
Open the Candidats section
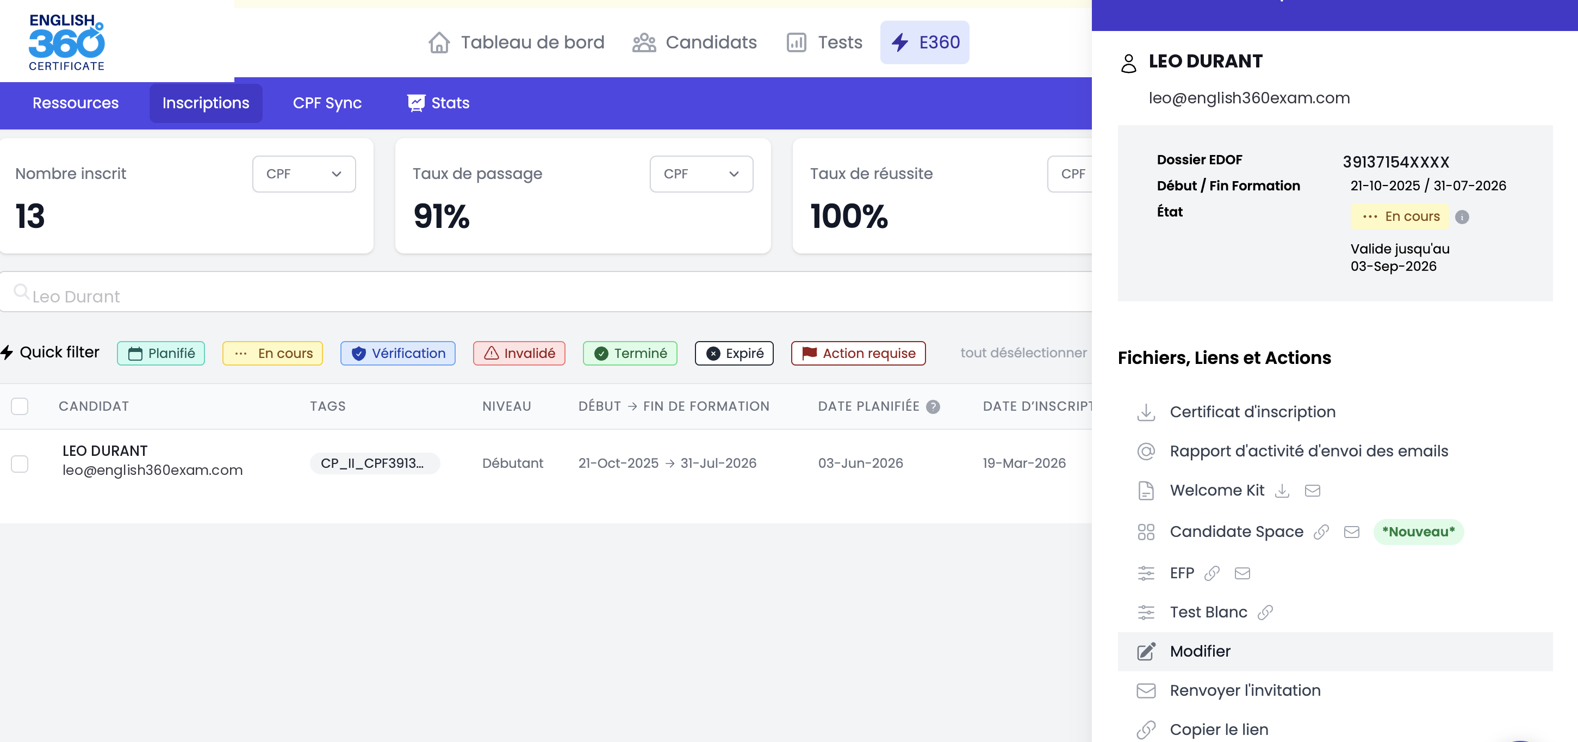click(x=695, y=42)
